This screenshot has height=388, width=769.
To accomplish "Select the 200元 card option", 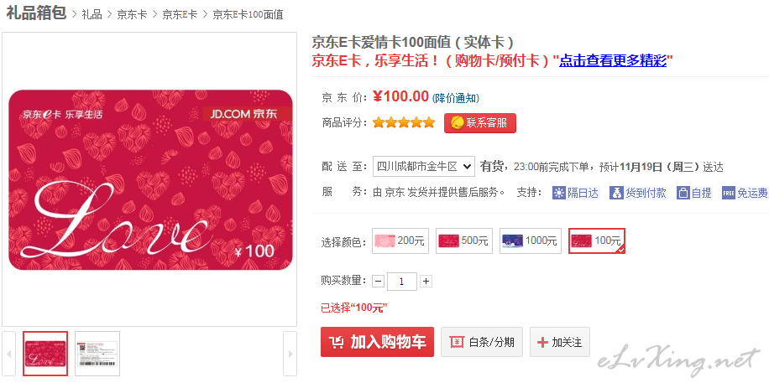I will tap(400, 241).
